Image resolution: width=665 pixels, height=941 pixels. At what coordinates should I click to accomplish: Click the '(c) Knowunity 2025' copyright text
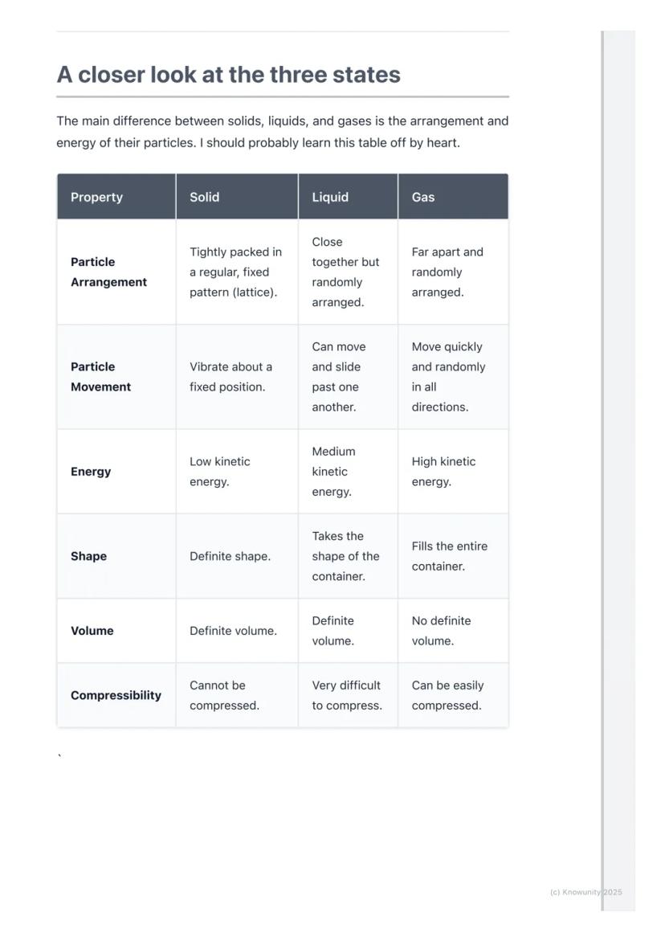(585, 892)
